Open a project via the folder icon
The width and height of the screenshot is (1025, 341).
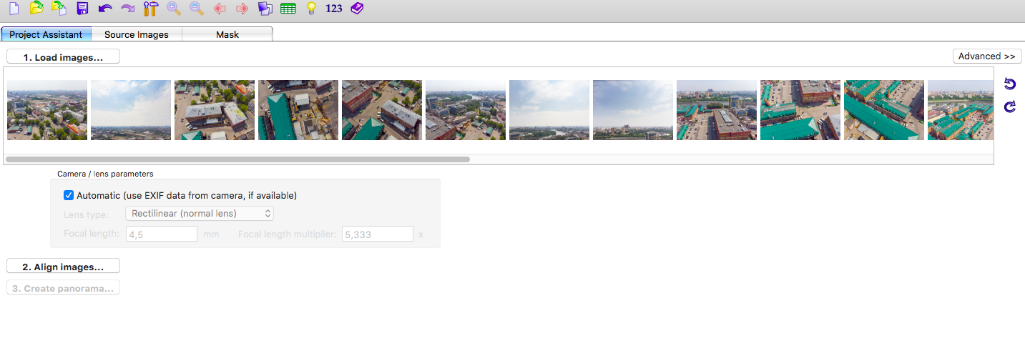36,9
